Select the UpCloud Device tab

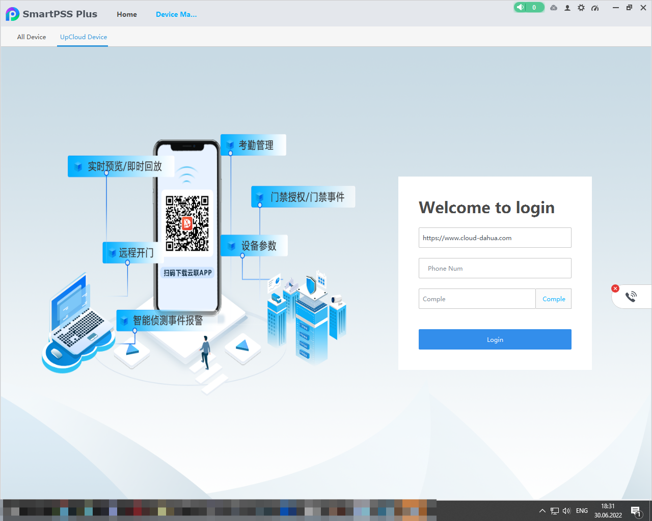[84, 37]
